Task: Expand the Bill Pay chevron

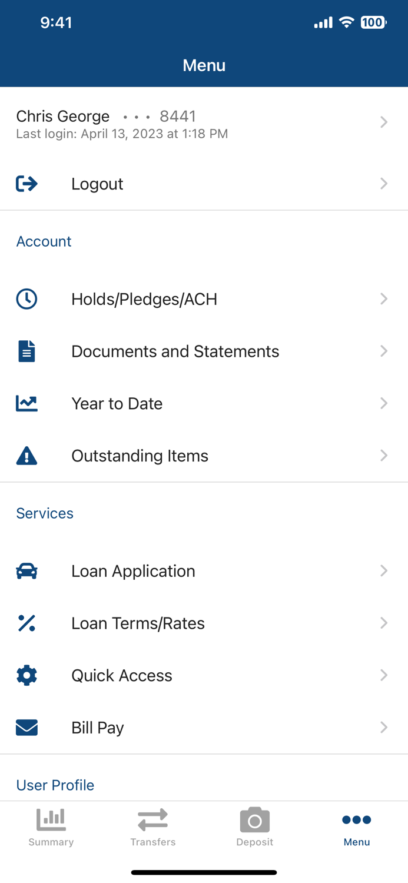Action: click(383, 727)
